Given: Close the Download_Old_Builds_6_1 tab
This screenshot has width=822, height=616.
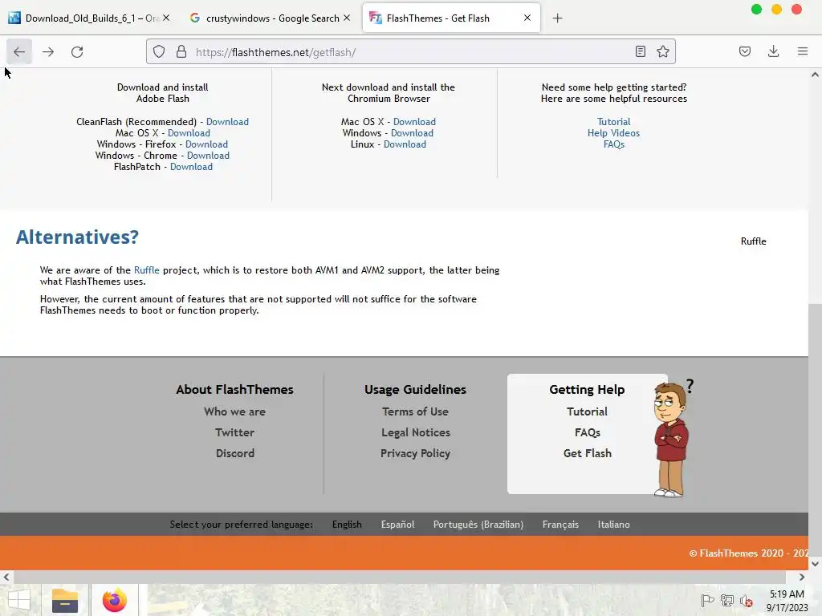Looking at the screenshot, I should tap(166, 18).
